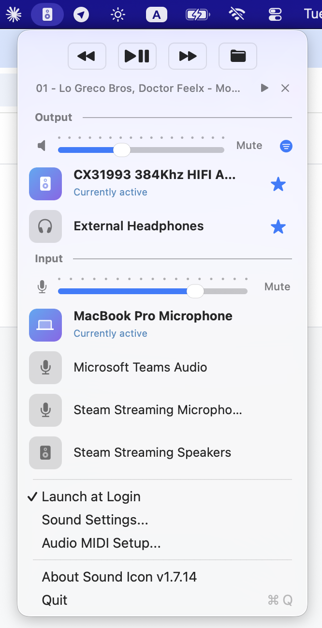Click the fast-forward playback button
This screenshot has width=322, height=628.
point(188,56)
